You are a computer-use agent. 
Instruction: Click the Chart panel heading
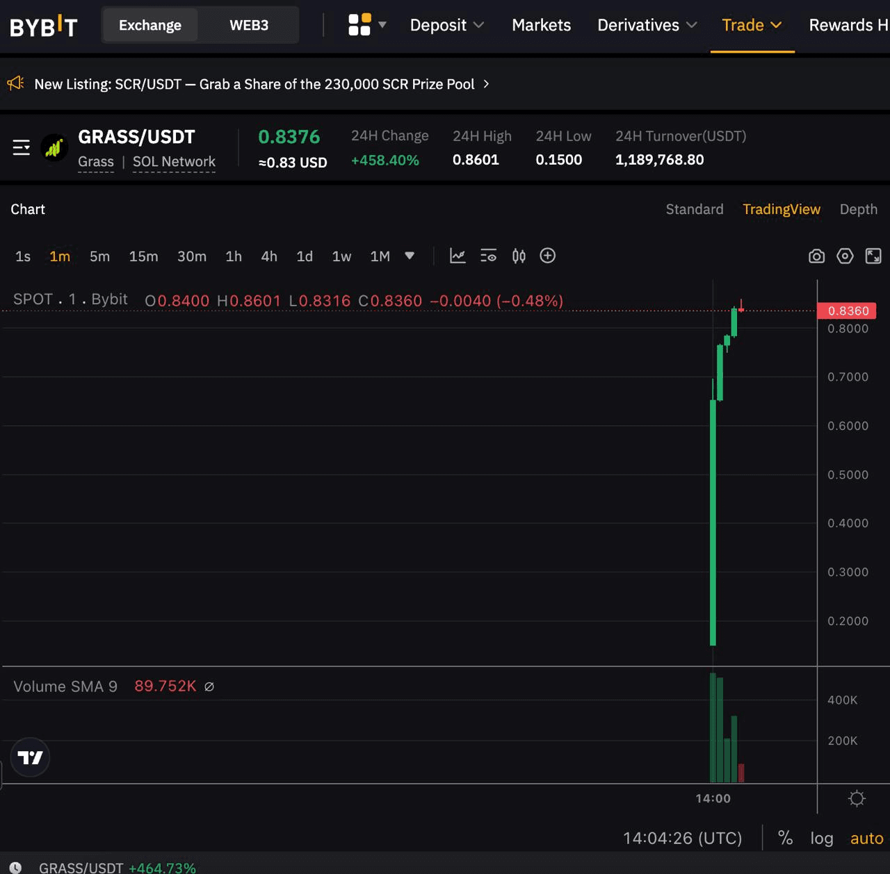pyautogui.click(x=28, y=209)
